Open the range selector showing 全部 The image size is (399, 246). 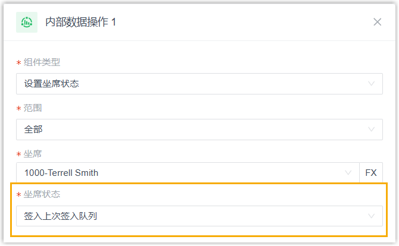pyautogui.click(x=190, y=129)
